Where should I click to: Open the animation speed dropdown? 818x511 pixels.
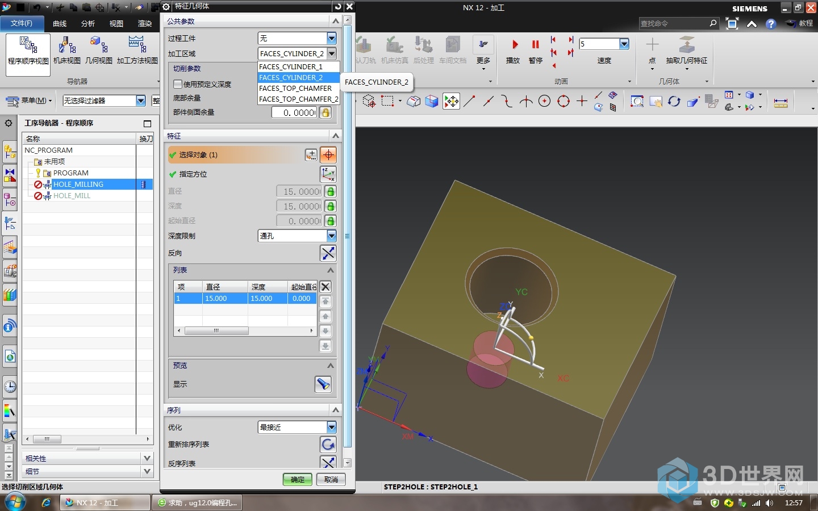tap(624, 44)
